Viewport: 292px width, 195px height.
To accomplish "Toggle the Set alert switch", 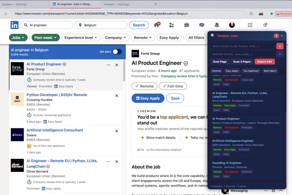I will 117,52.
